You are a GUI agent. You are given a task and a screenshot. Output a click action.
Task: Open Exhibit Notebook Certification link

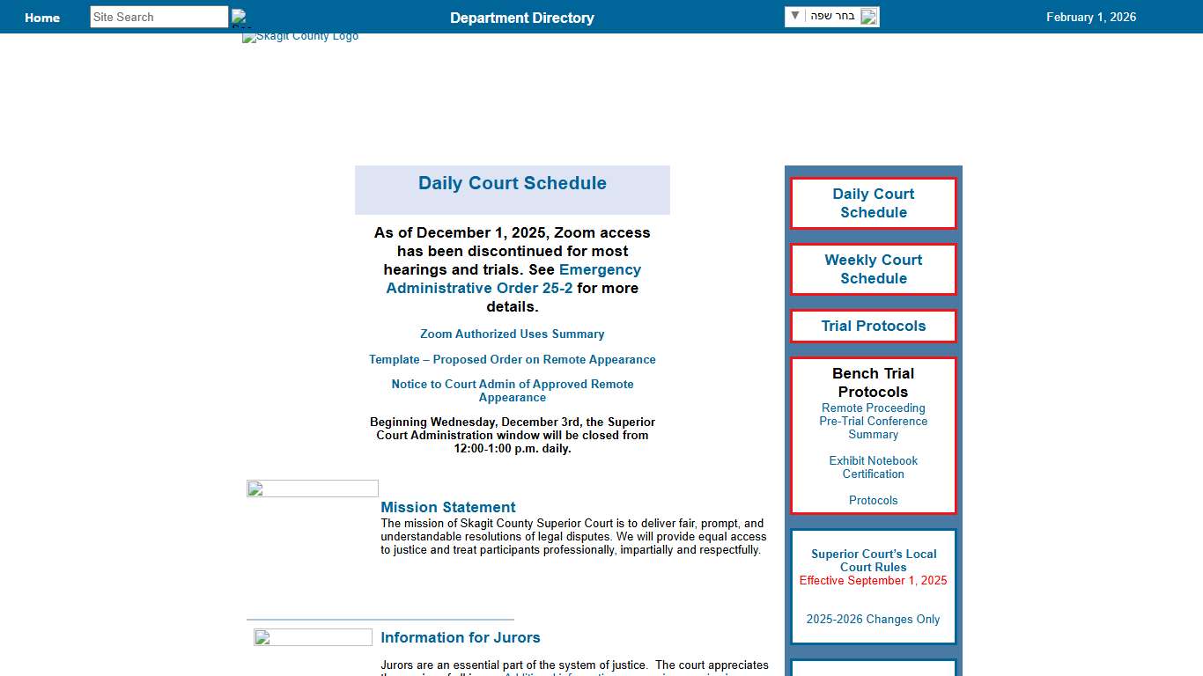[x=873, y=467]
